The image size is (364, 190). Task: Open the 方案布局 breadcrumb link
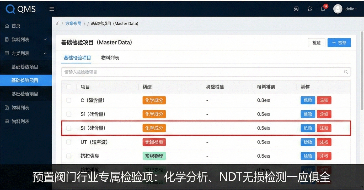73,23
